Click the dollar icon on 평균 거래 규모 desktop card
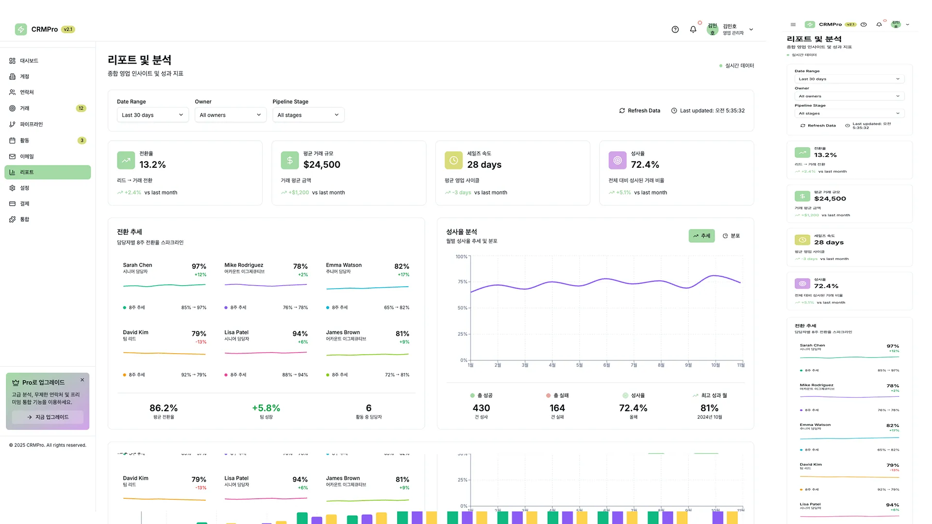Viewport: 932px width, 524px height. click(290, 160)
